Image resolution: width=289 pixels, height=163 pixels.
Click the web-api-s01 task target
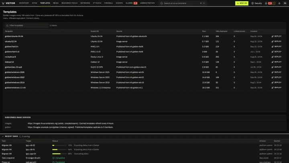pyautogui.click(x=31, y=162)
